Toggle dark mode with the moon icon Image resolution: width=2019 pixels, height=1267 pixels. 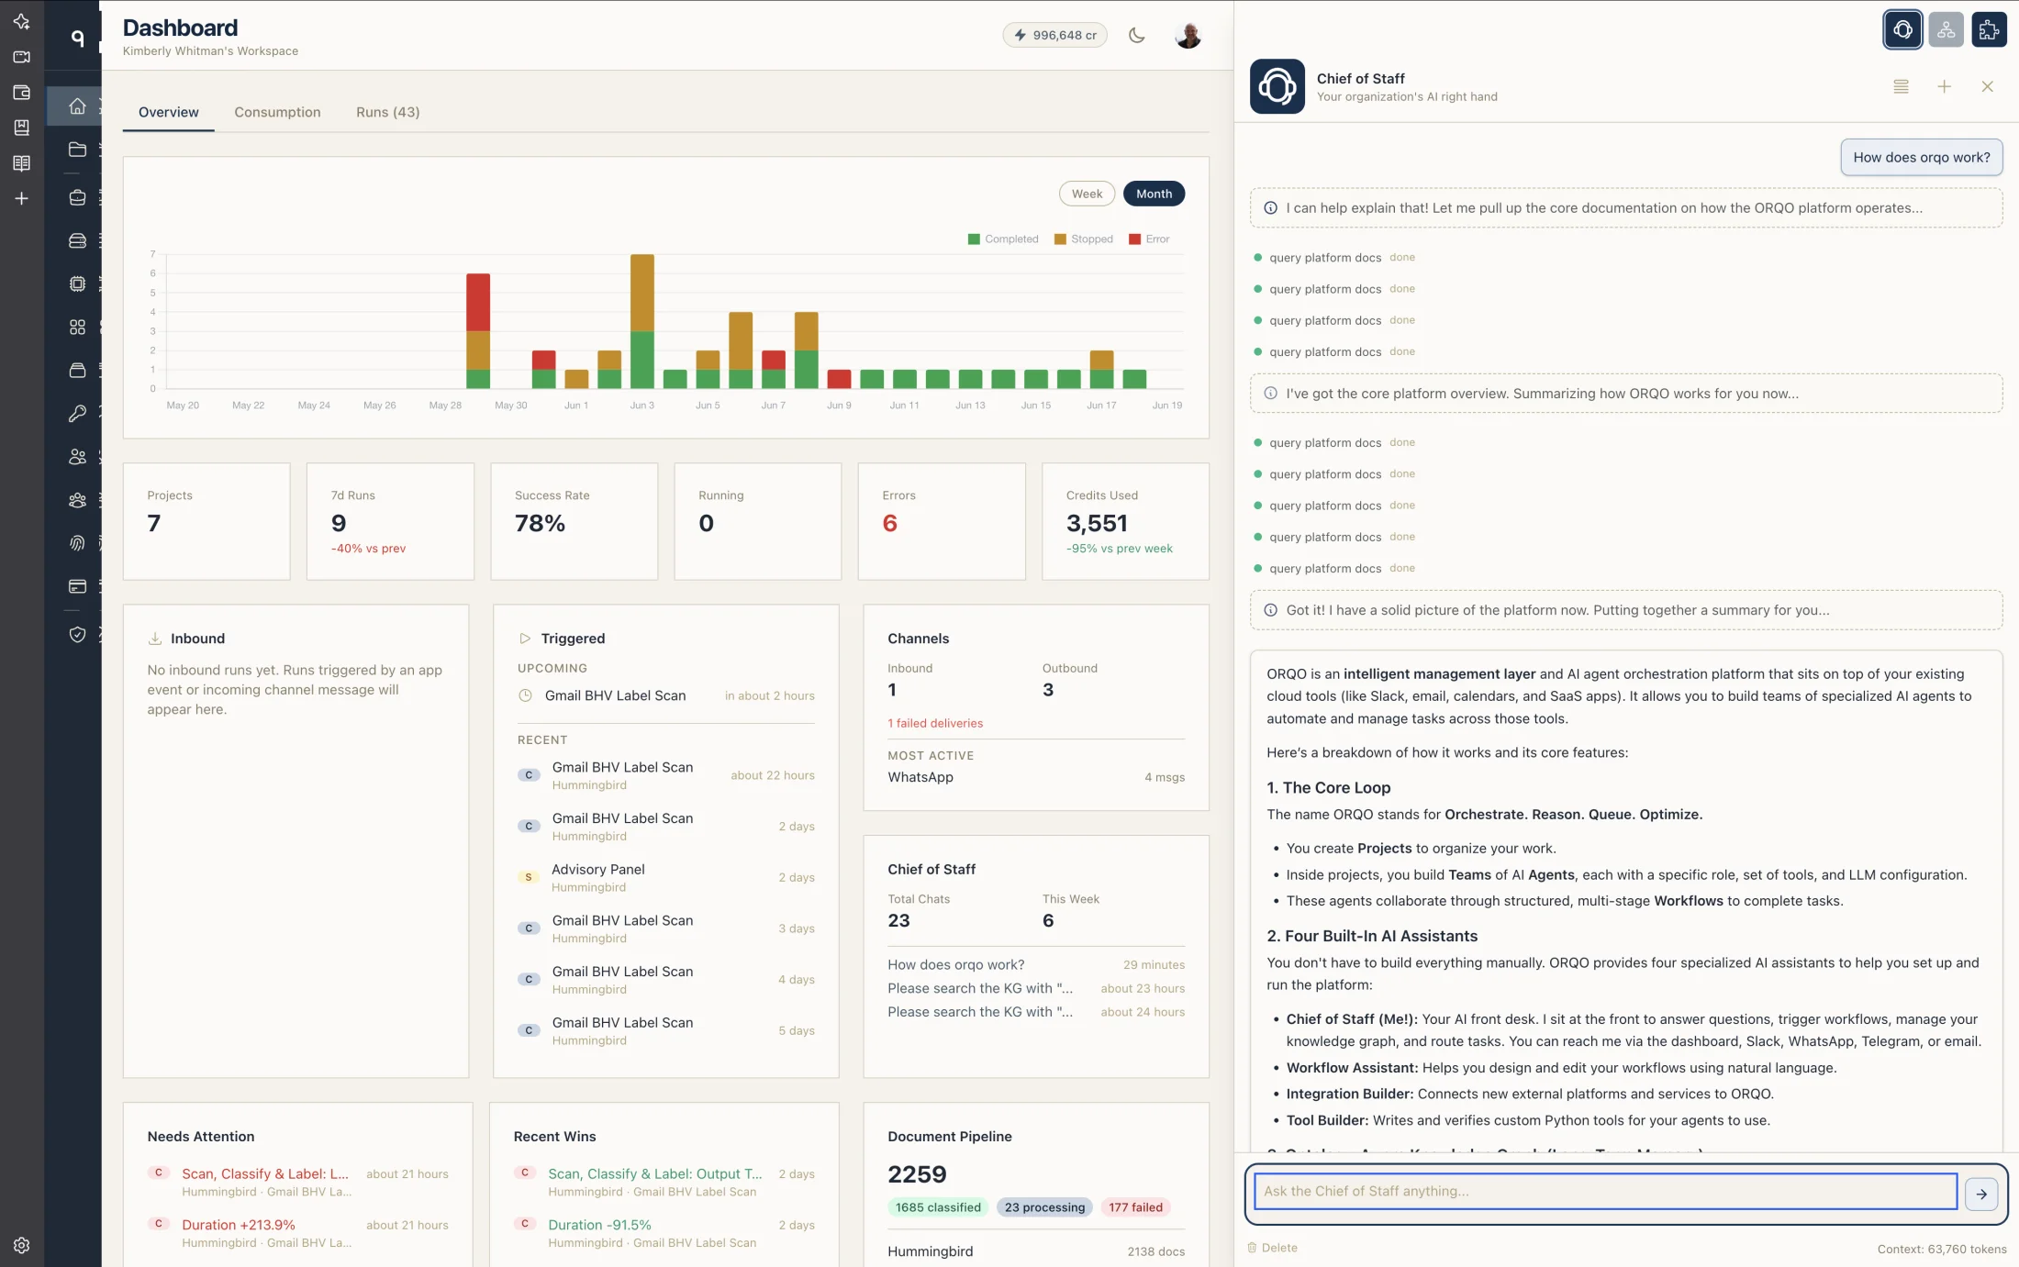point(1136,36)
